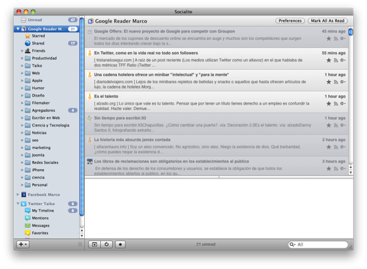
Task: Select the Escribir en Web folder
Action: pos(46,118)
